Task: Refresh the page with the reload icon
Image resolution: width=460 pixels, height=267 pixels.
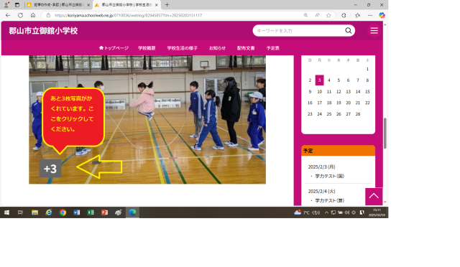Action: pos(20,15)
